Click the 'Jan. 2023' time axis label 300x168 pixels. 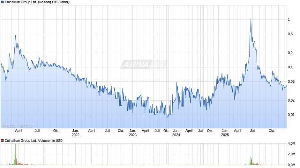(132, 133)
